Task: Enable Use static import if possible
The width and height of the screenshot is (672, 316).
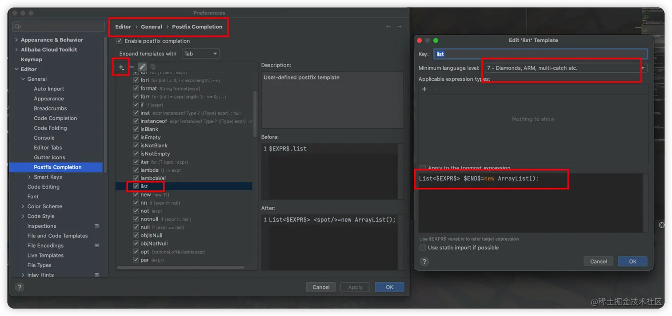Action: point(423,248)
